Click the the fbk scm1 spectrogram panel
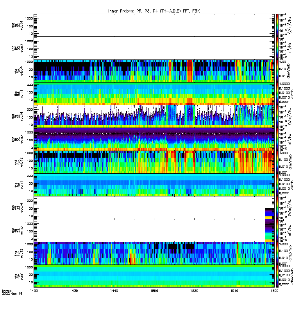This screenshot has height=313, width=293. point(154,276)
